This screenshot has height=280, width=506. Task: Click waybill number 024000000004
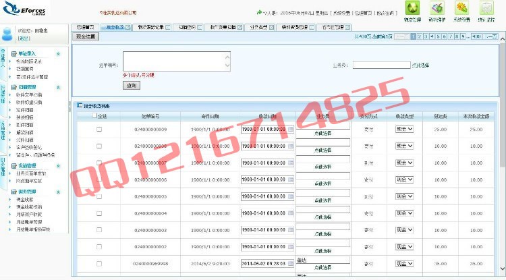(150, 214)
